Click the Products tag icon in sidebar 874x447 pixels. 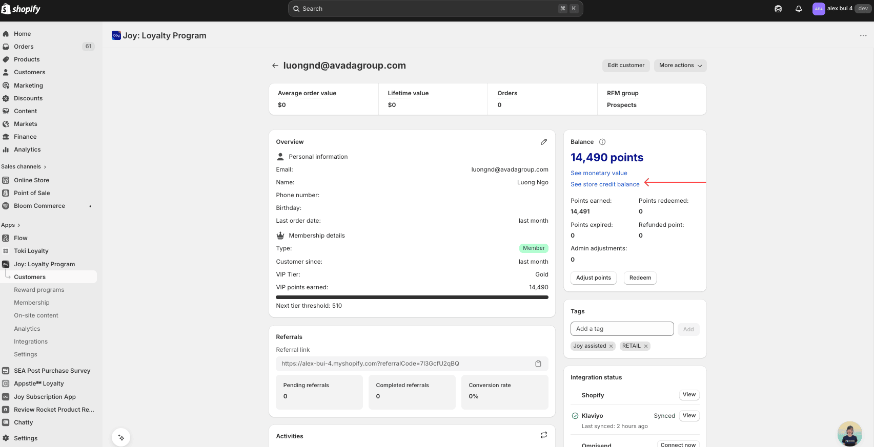(6, 59)
